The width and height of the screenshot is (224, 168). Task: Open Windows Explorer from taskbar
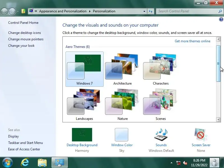[42, 163]
